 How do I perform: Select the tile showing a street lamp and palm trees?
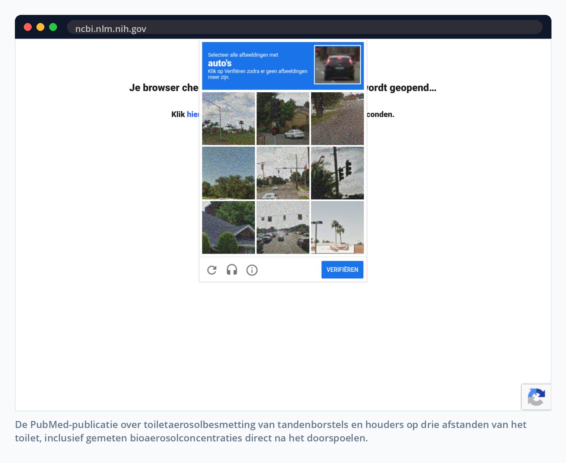point(229,119)
